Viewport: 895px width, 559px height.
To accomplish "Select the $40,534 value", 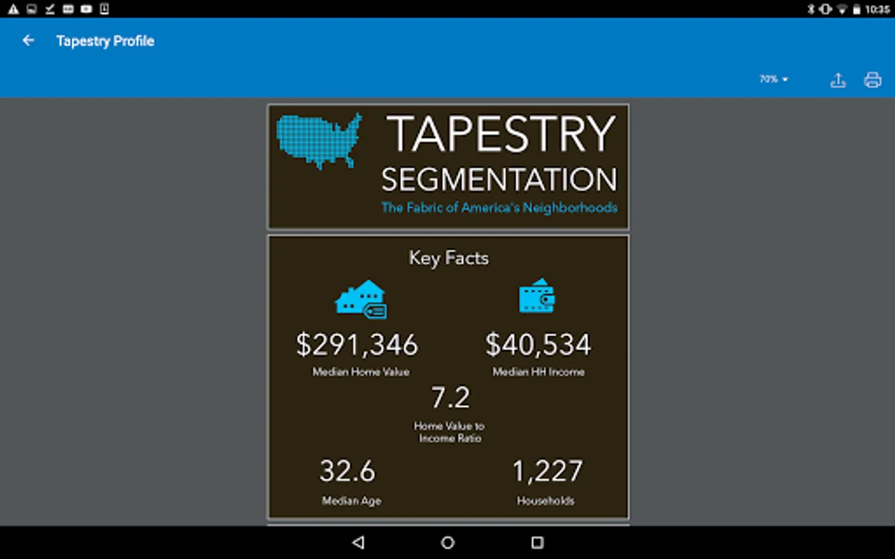I will coord(538,345).
